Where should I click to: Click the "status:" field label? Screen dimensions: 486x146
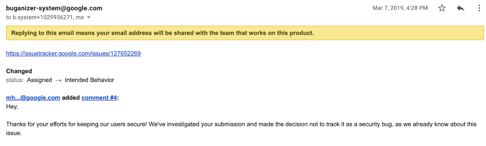(x=15, y=80)
